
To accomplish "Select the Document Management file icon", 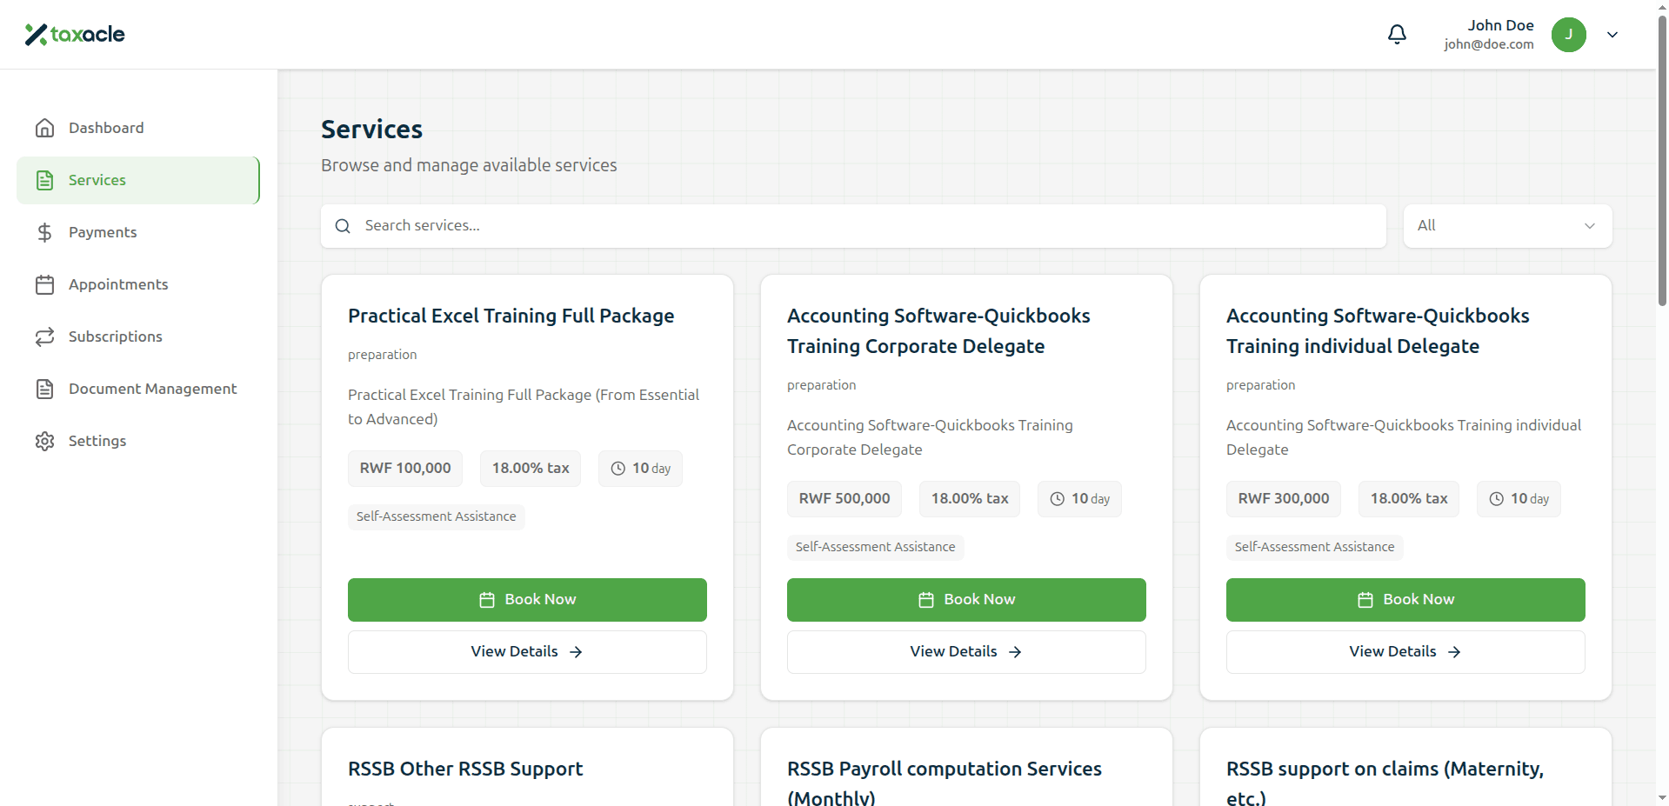I will pyautogui.click(x=44, y=389).
